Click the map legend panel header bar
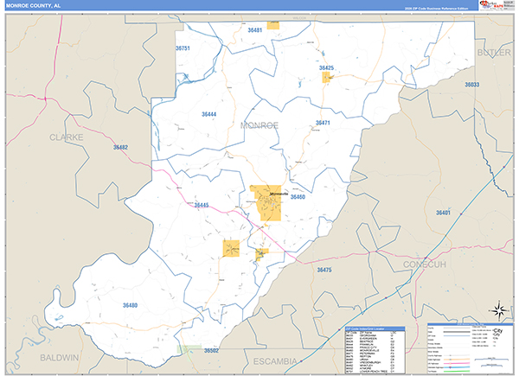 pos(470,325)
